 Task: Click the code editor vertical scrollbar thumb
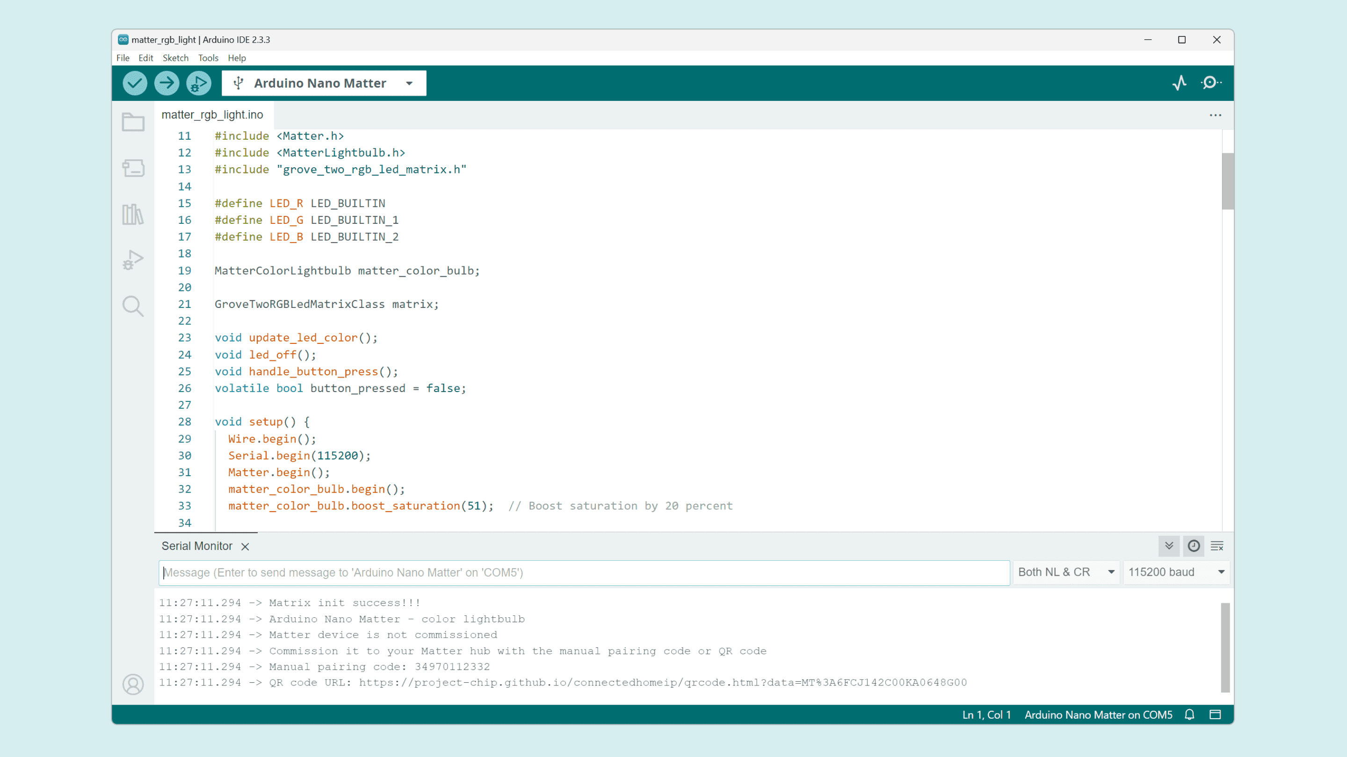pos(1227,181)
